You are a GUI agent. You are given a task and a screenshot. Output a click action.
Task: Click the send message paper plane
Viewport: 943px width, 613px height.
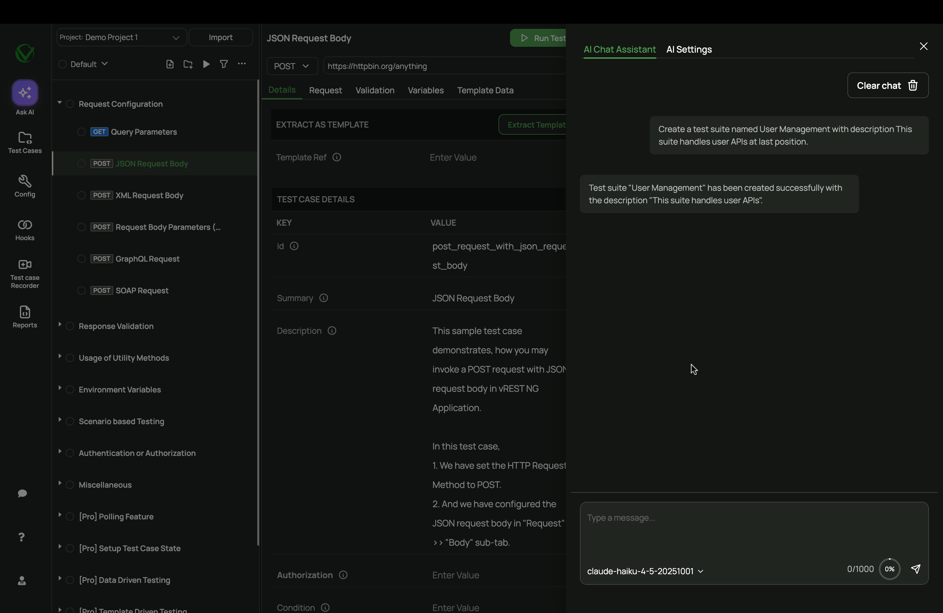click(916, 569)
